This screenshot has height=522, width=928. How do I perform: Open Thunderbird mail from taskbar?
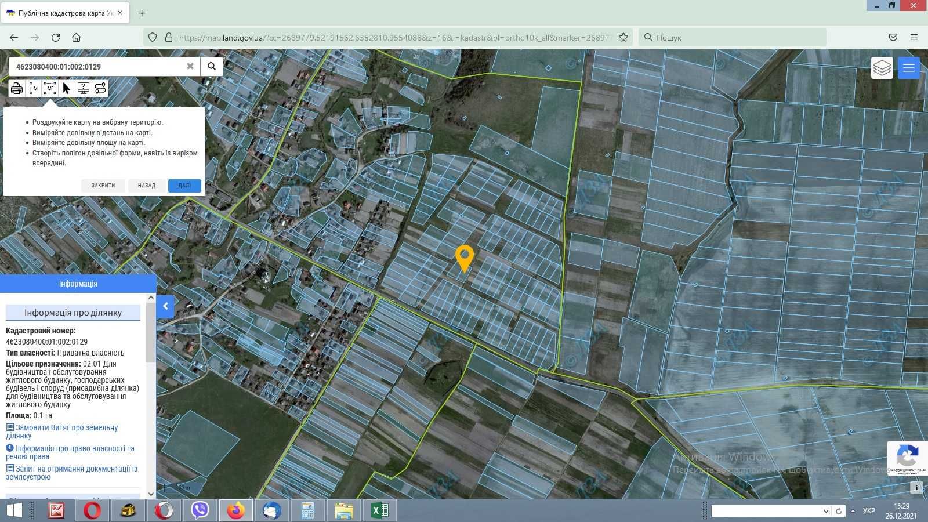point(272,510)
